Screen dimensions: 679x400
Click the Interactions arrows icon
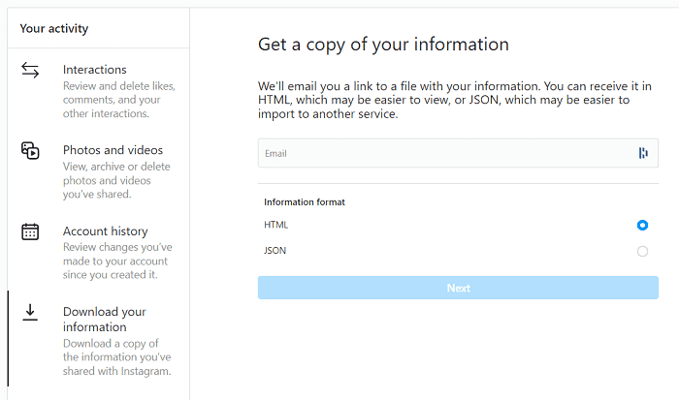pos(30,71)
